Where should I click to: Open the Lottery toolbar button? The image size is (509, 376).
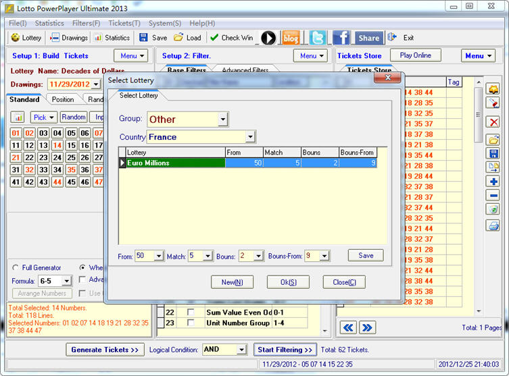tap(26, 38)
